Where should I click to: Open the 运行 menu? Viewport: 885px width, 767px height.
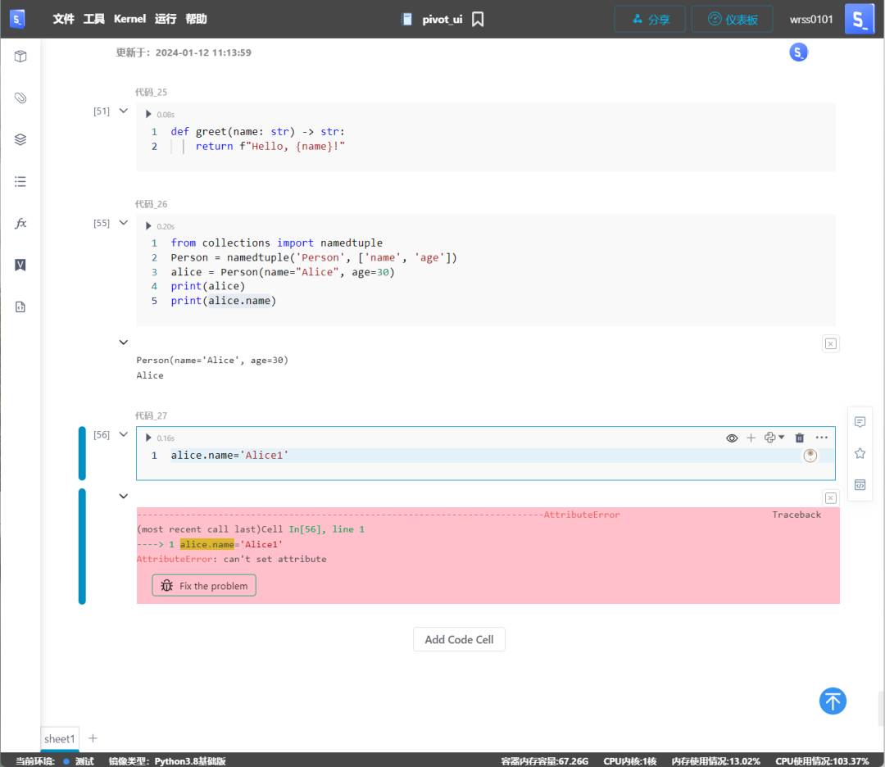click(166, 19)
